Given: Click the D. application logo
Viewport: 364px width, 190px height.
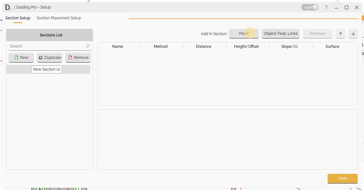Looking at the screenshot, I should [x=8, y=7].
